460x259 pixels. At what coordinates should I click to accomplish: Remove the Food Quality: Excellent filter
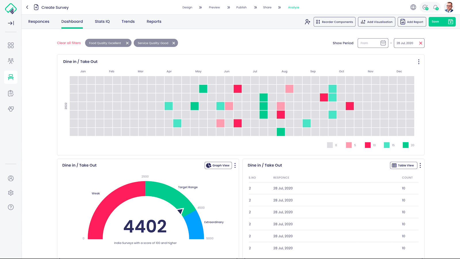(127, 43)
